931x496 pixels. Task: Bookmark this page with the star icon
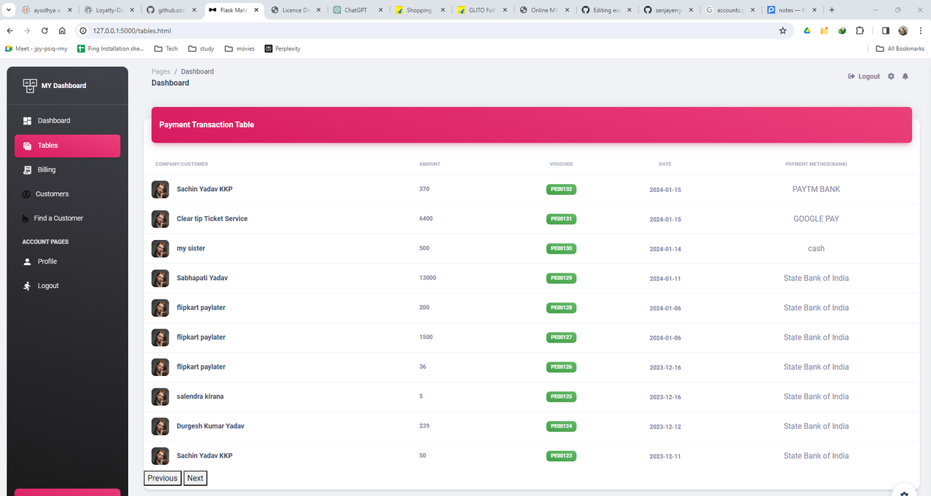coord(783,31)
